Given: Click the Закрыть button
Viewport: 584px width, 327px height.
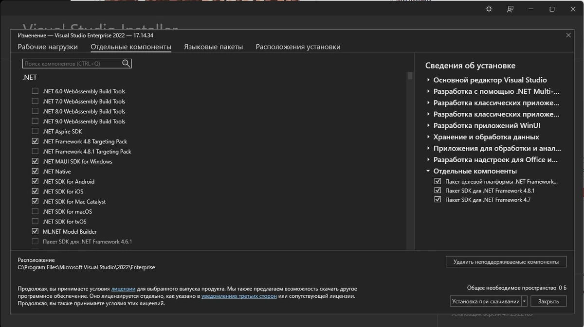Looking at the screenshot, I should coord(548,301).
